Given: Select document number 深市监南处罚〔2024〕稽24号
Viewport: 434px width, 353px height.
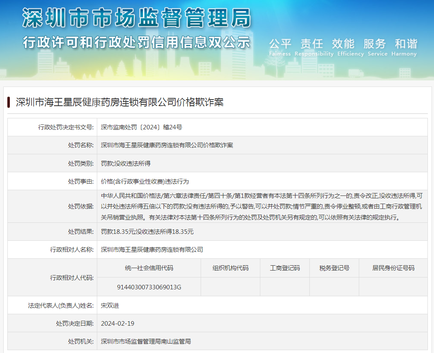Looking at the screenshot, I should [x=141, y=127].
